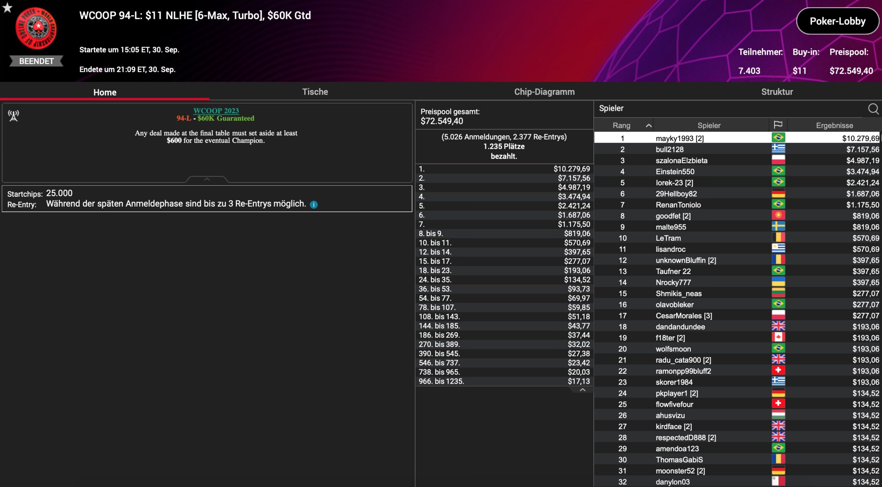Viewport: 882px width, 487px height.
Task: Click Brazil flag next to mayky1993
Action: 778,138
